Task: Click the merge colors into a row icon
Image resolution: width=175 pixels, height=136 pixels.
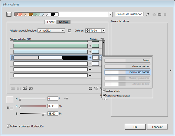Action: point(13,89)
